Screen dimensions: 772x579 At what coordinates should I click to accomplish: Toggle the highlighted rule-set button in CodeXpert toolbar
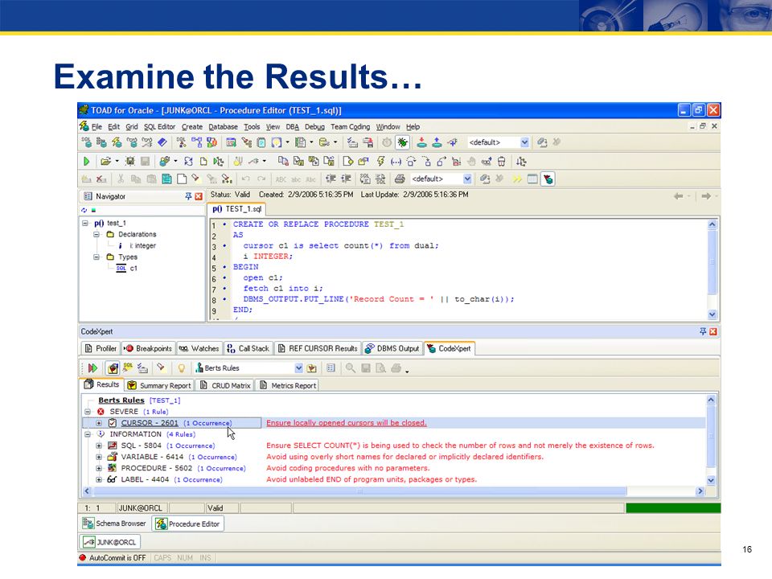pyautogui.click(x=113, y=368)
